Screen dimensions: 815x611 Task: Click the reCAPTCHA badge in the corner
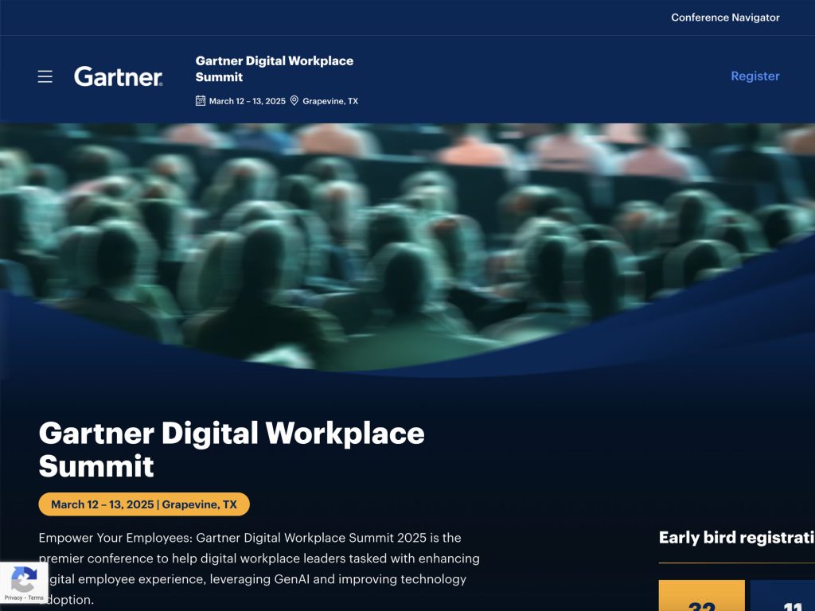[x=24, y=582]
